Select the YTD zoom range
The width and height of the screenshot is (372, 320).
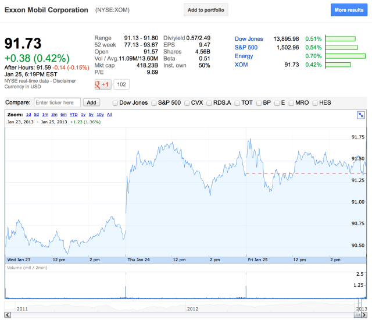point(73,115)
